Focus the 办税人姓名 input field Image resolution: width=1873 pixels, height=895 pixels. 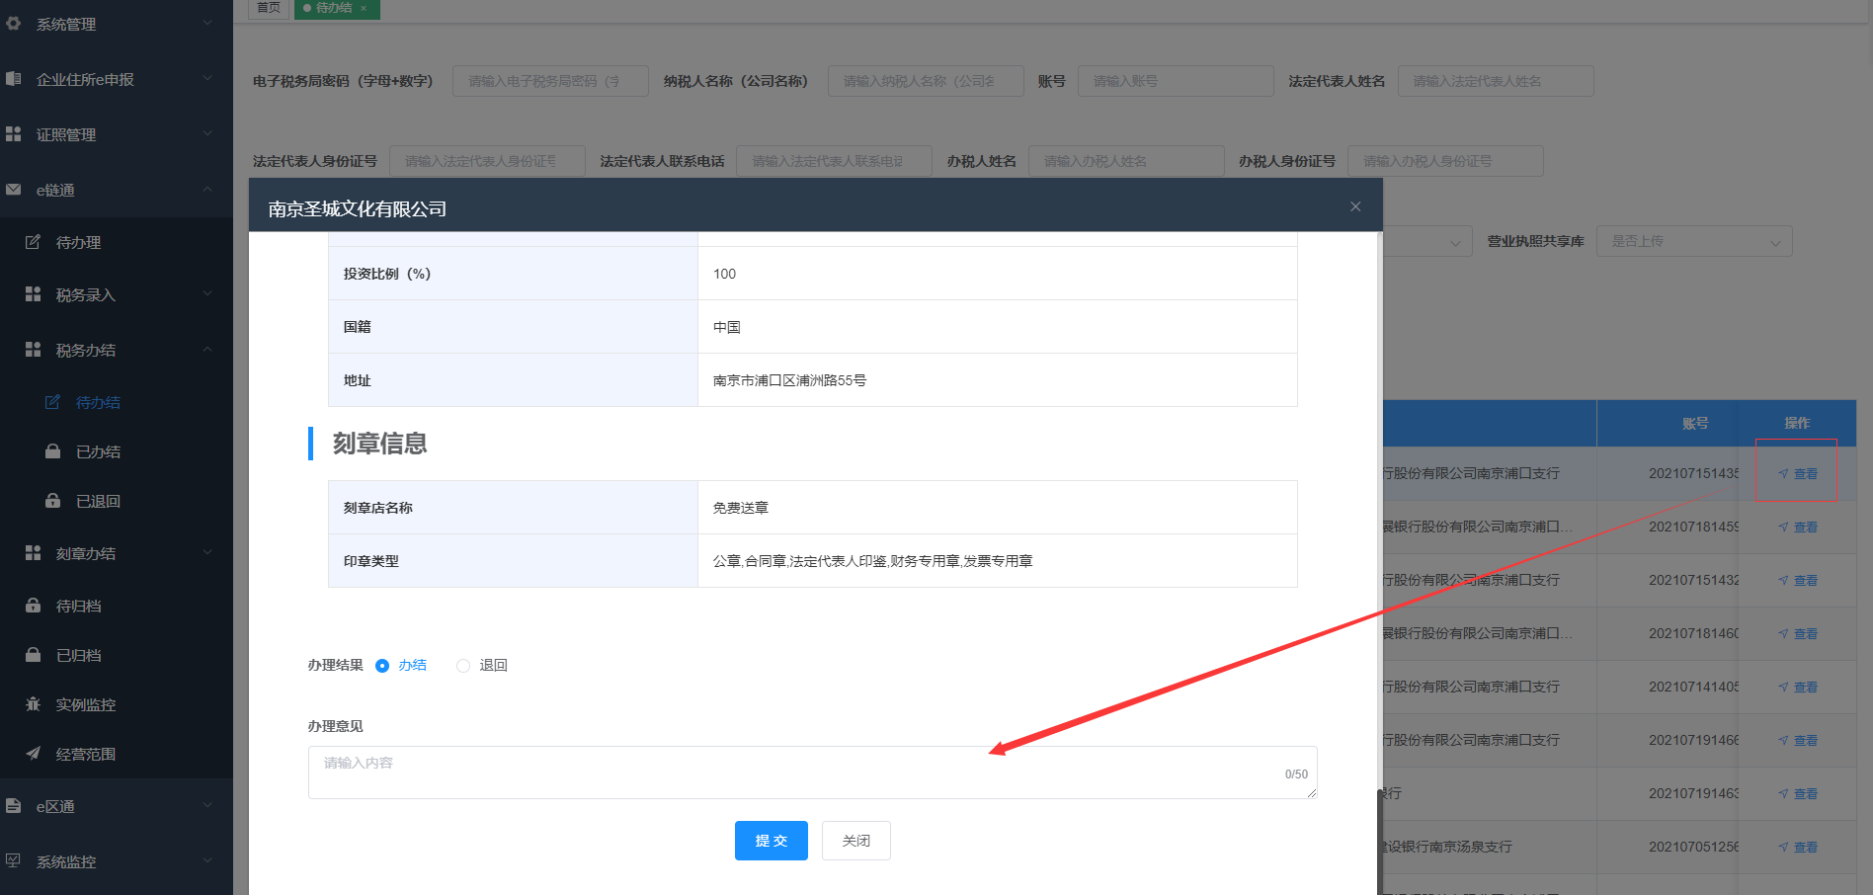(1126, 161)
